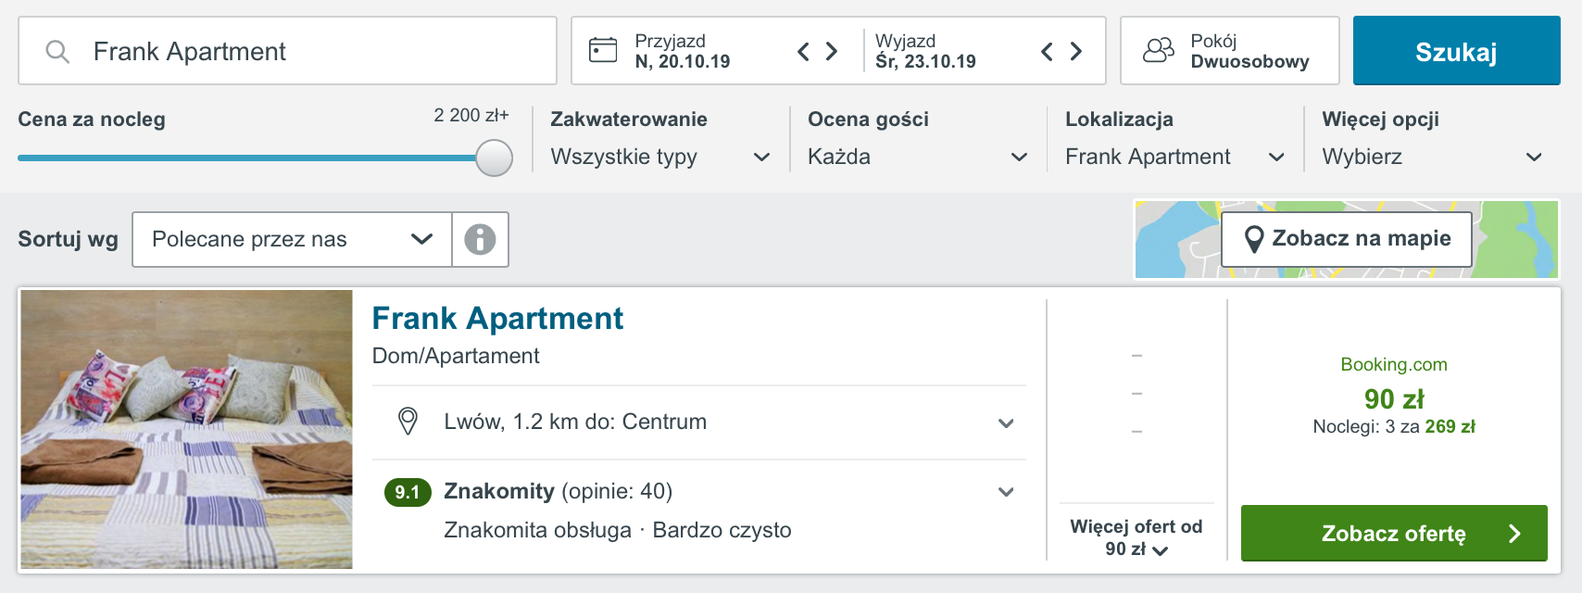Open Więcej opcji dropdown
This screenshot has width=1582, height=593.
click(1432, 157)
